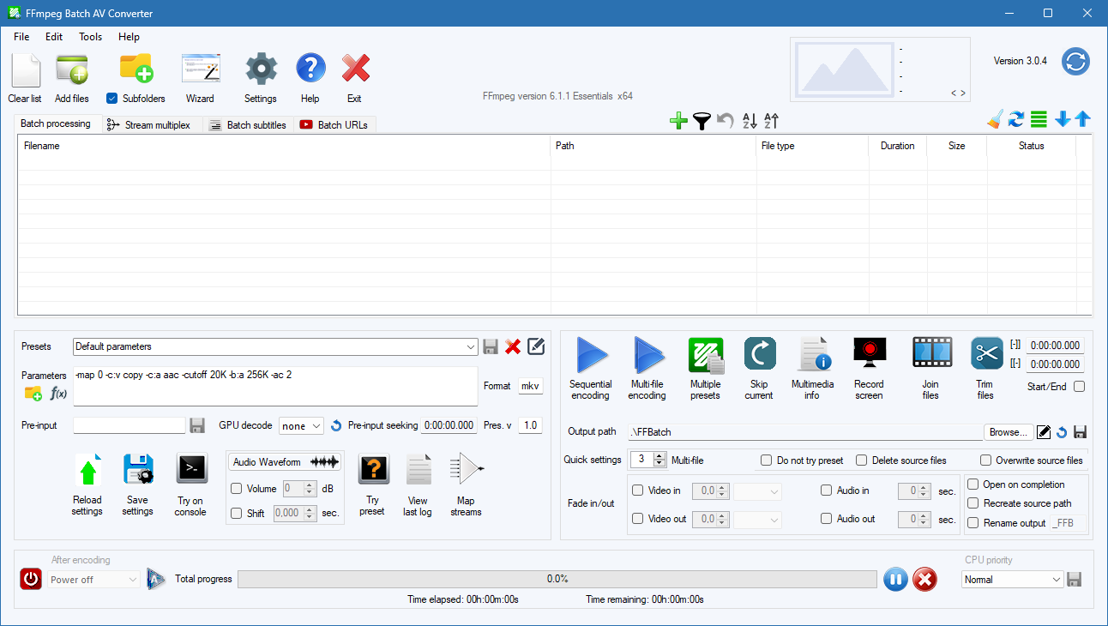Click the Skip current icon
Viewport: 1108px width, 626px height.
760,353
